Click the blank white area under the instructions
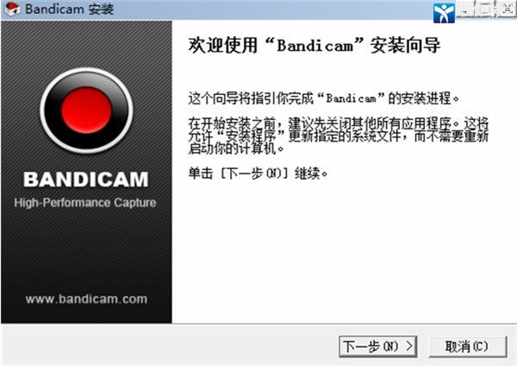This screenshot has height=366, width=517. [x=343, y=251]
